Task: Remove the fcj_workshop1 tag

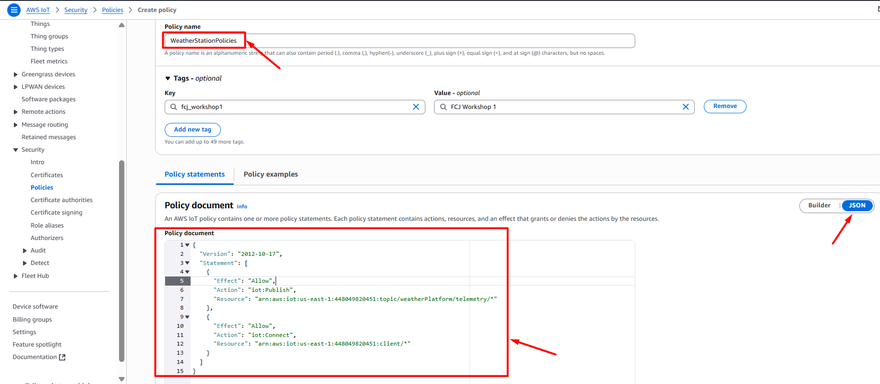Action: coord(724,107)
